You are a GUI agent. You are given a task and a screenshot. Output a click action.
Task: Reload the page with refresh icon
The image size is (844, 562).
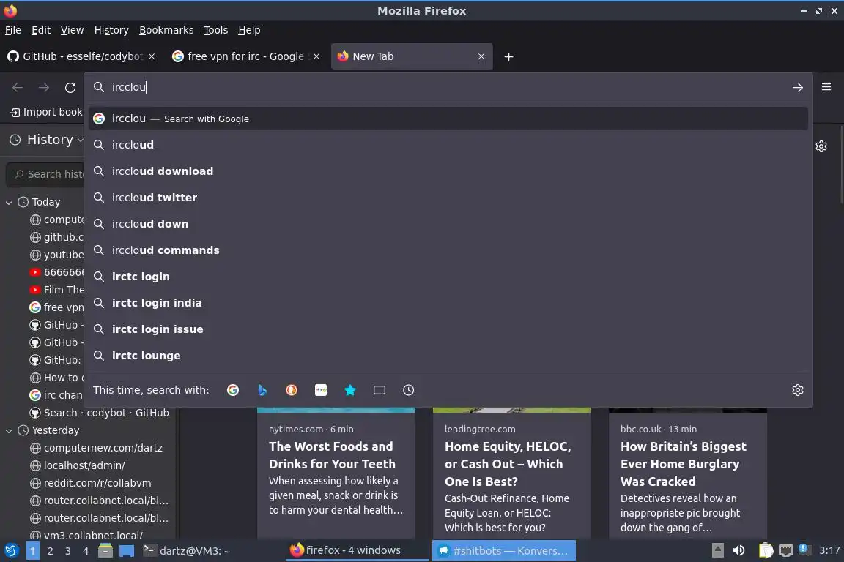(70, 88)
